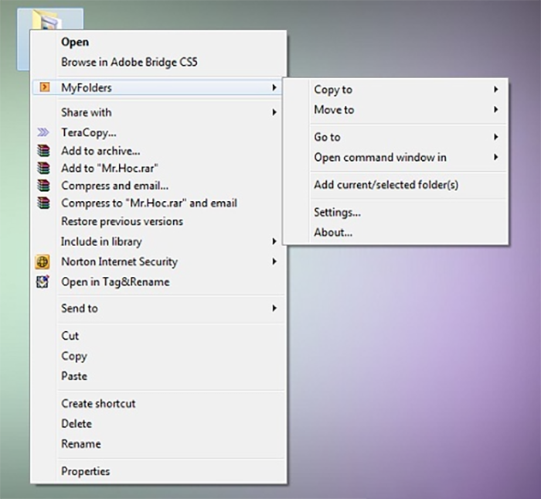Click the TeraCopy chevrons icon
Viewport: 541px width, 499px height.
point(43,132)
